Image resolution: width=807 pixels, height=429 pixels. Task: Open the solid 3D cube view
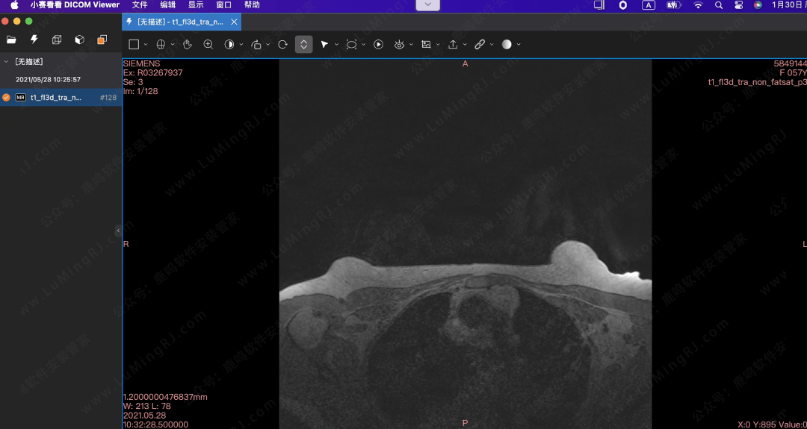click(79, 40)
